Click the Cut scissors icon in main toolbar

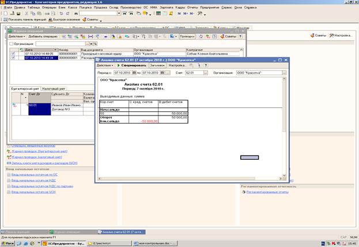pyautogui.click(x=27, y=14)
